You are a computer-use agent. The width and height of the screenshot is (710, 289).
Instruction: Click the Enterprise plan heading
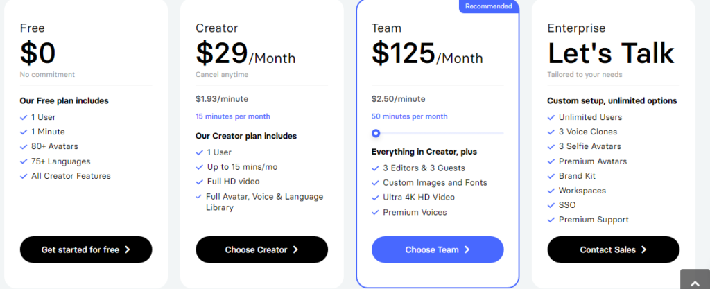click(x=576, y=28)
